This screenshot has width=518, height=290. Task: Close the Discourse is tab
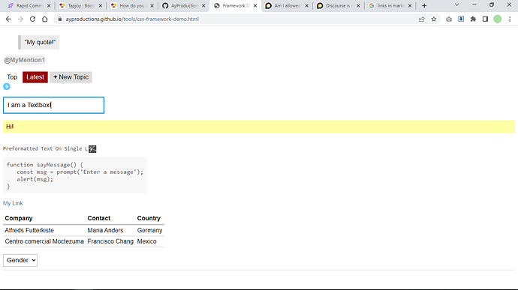coord(358,5)
